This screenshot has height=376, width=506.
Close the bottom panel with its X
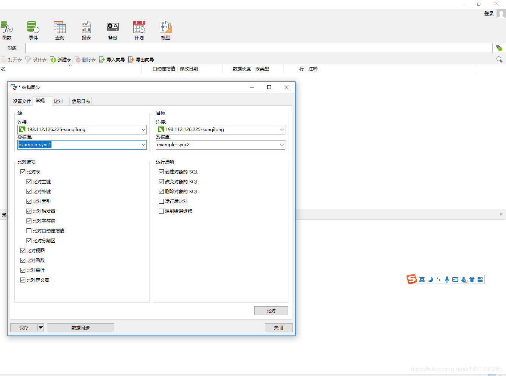[x=501, y=214]
